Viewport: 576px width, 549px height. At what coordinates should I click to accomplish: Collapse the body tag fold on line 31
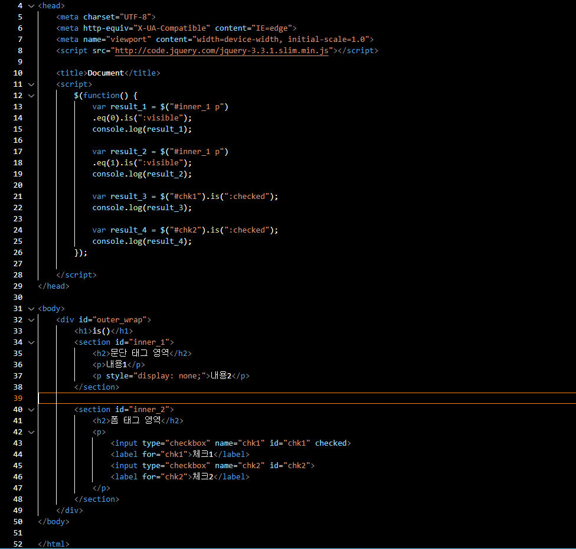[31, 309]
